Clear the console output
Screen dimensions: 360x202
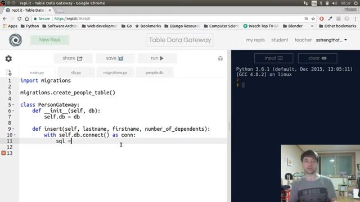pyautogui.click(x=317, y=58)
